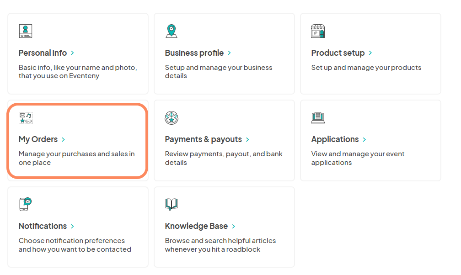Open My Orders via its tickets icon
The height and width of the screenshot is (275, 461).
click(26, 117)
